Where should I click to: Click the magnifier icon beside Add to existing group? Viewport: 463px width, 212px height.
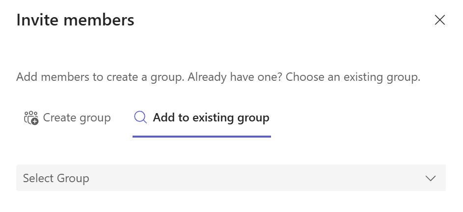(140, 118)
